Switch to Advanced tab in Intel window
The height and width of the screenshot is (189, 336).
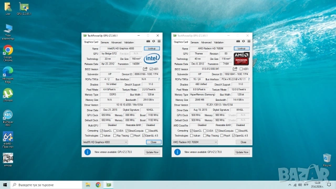(116, 43)
